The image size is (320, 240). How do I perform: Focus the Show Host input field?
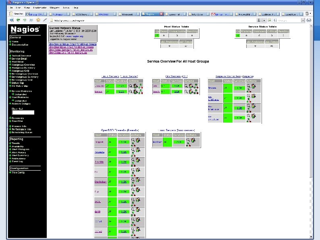point(23,113)
